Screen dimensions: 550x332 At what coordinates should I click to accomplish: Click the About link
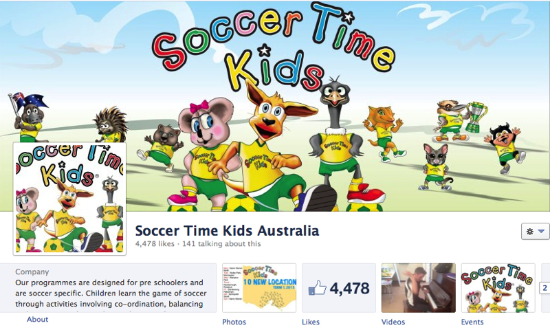coord(38,320)
